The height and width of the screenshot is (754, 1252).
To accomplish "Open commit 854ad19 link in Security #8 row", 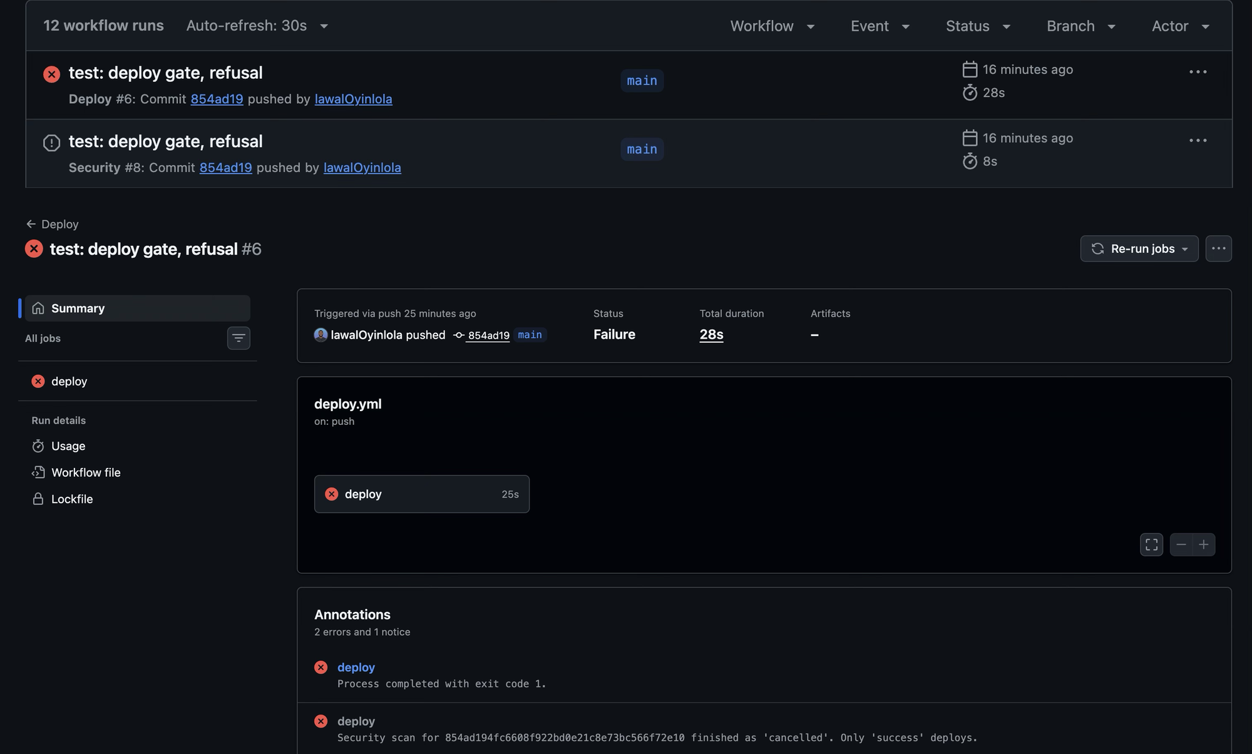I will coord(225,168).
